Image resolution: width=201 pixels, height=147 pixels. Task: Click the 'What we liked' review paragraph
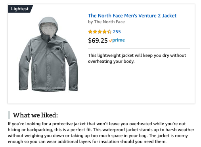tap(101, 133)
